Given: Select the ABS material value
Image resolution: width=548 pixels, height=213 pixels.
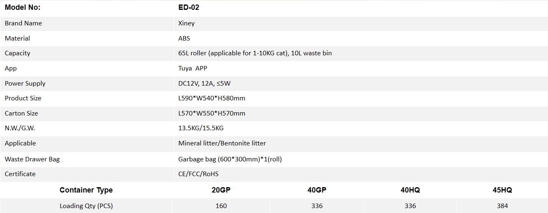Looking at the screenshot, I should [184, 39].
